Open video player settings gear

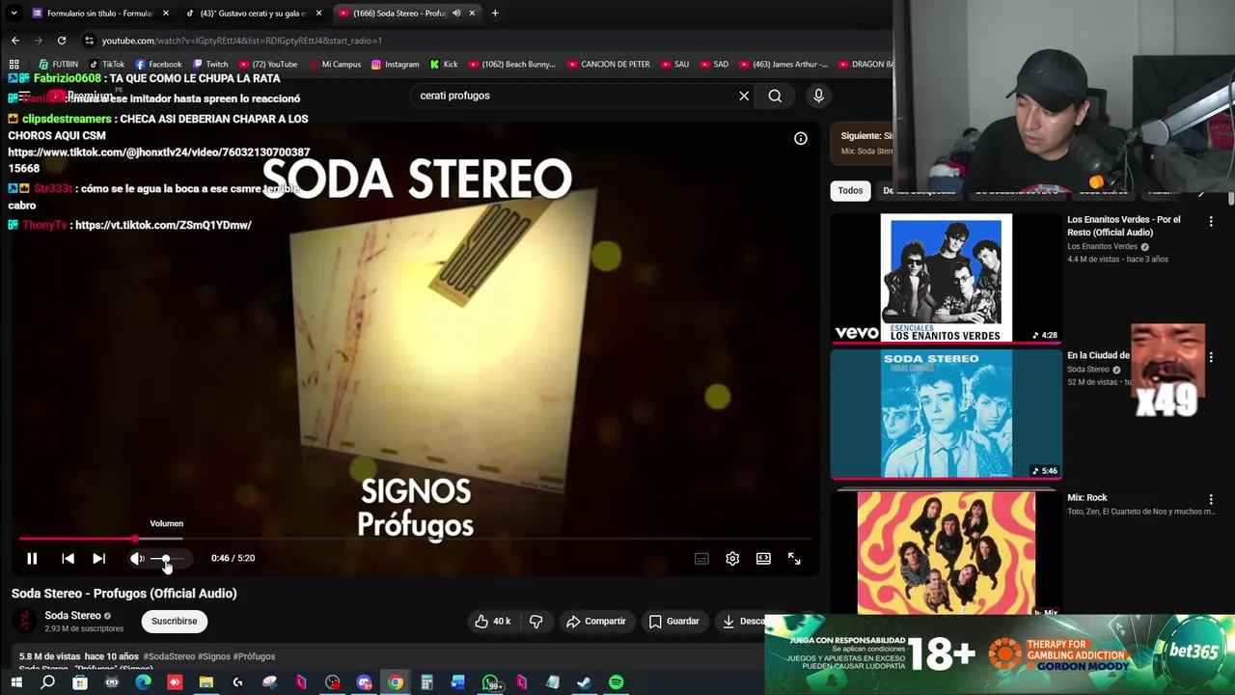coord(732,558)
